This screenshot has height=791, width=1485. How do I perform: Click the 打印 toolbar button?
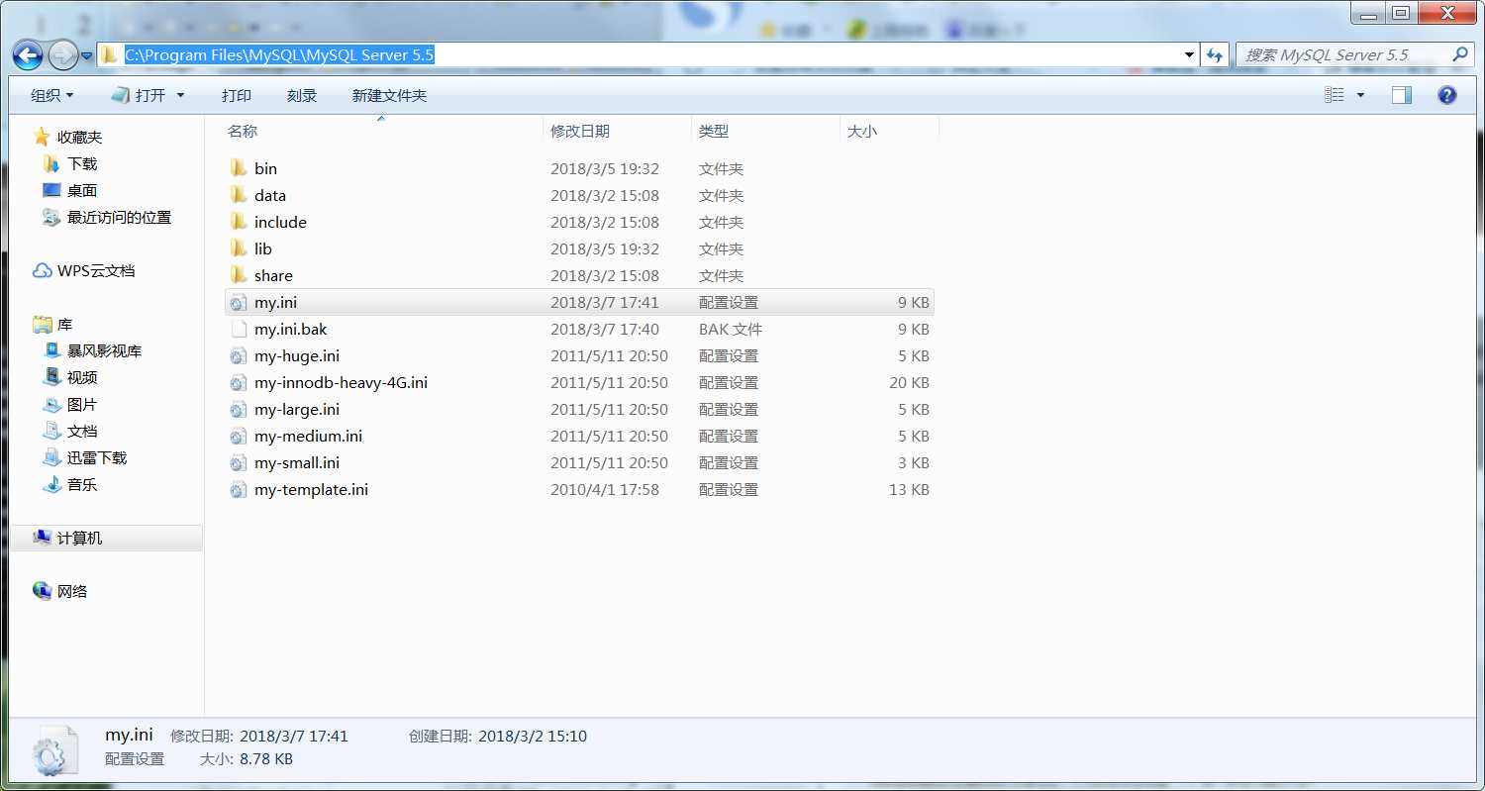[x=237, y=96]
